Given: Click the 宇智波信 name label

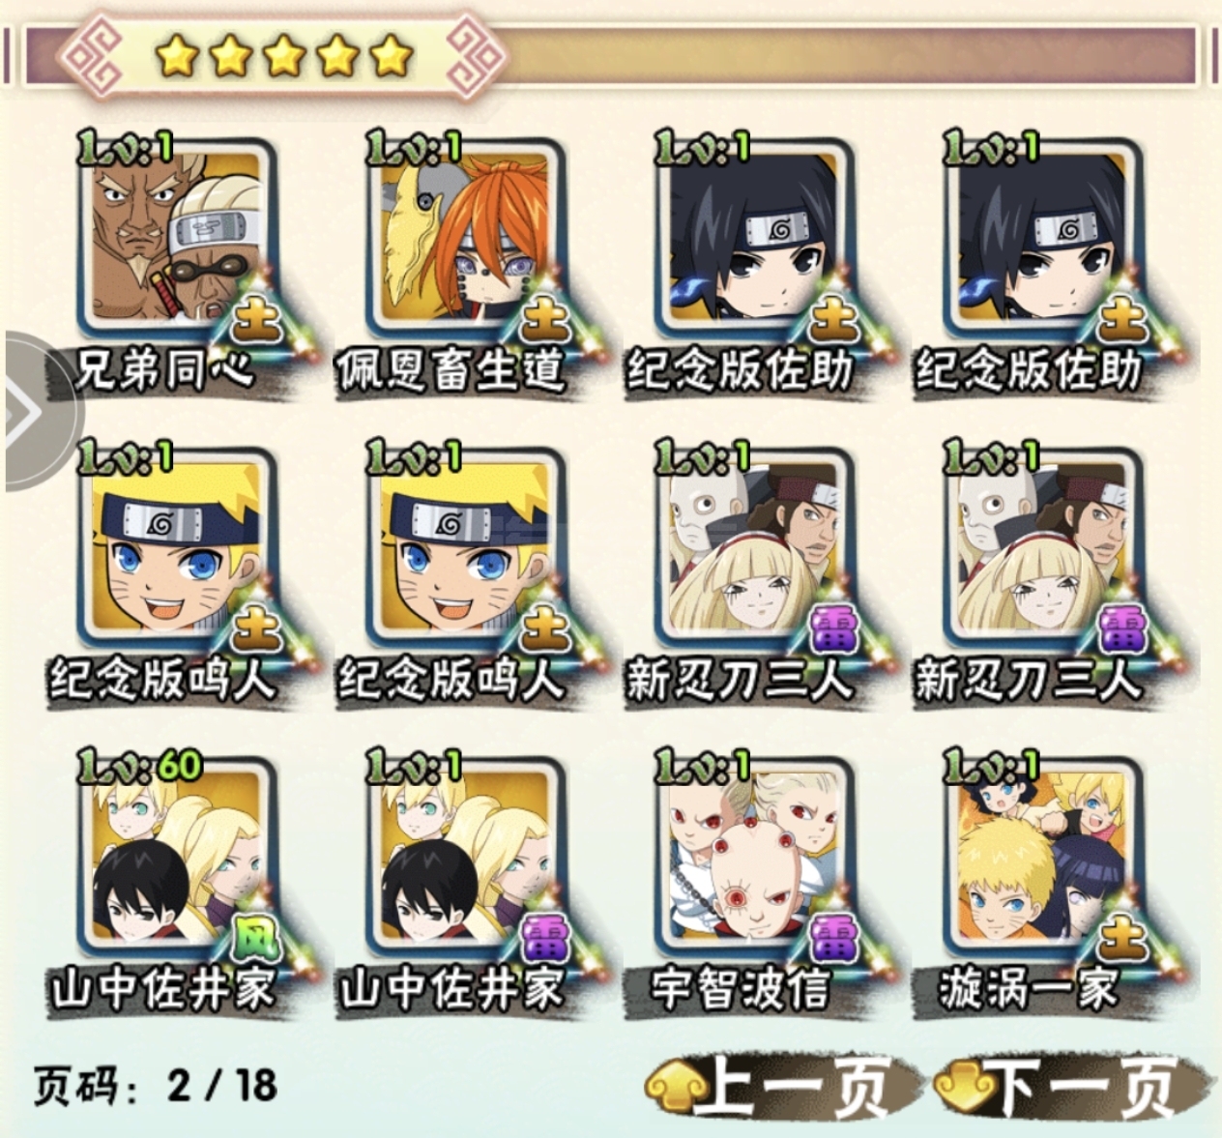Looking at the screenshot, I should [x=741, y=988].
